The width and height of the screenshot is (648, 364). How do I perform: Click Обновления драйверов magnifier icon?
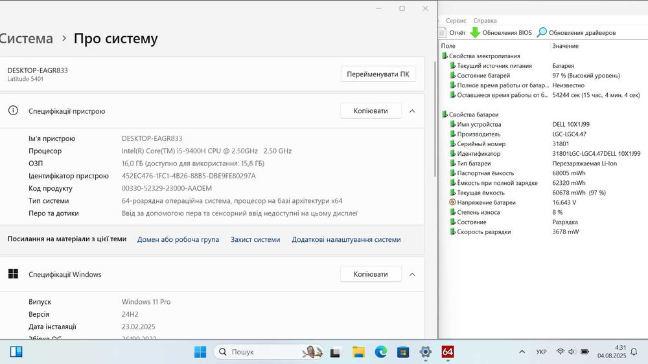[x=541, y=32]
